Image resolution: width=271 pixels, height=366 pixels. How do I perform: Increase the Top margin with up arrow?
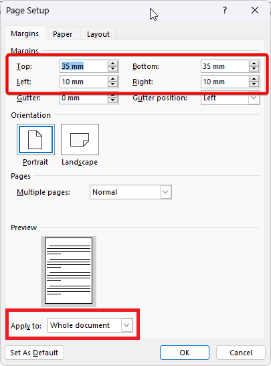tap(112, 64)
